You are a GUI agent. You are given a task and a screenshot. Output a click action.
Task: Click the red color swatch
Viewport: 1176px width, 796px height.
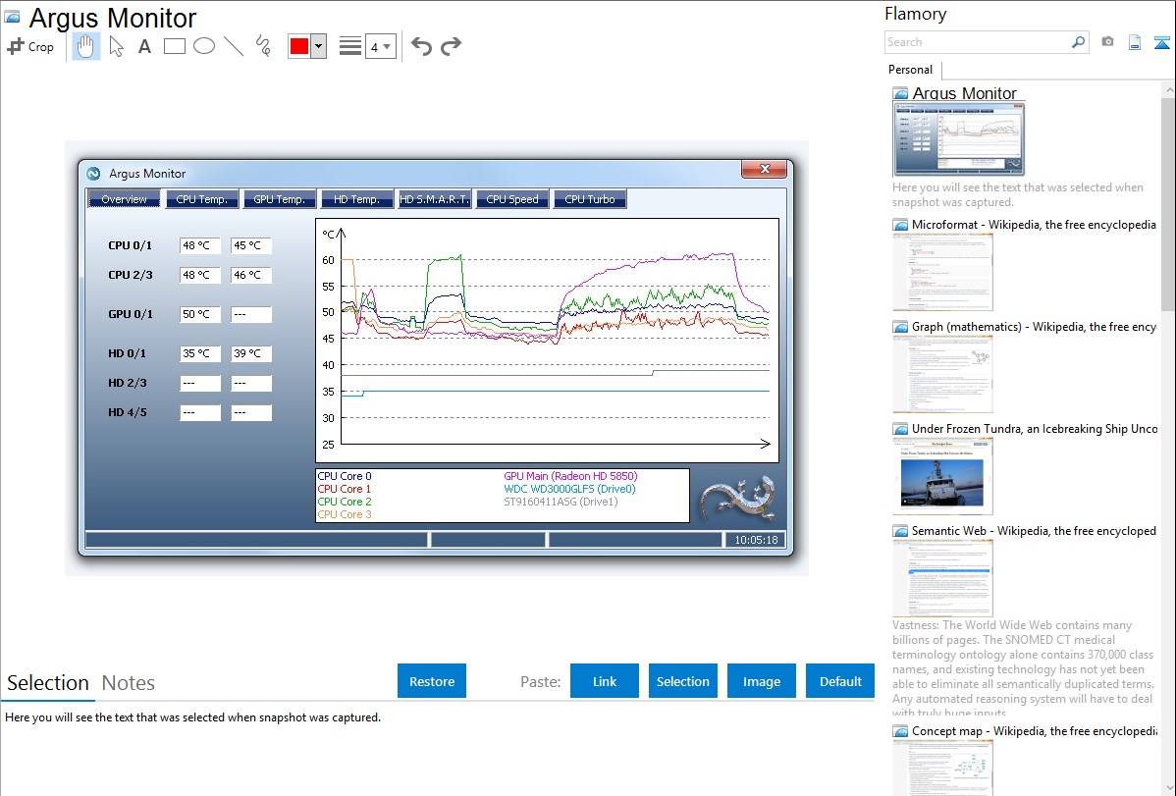[x=299, y=46]
